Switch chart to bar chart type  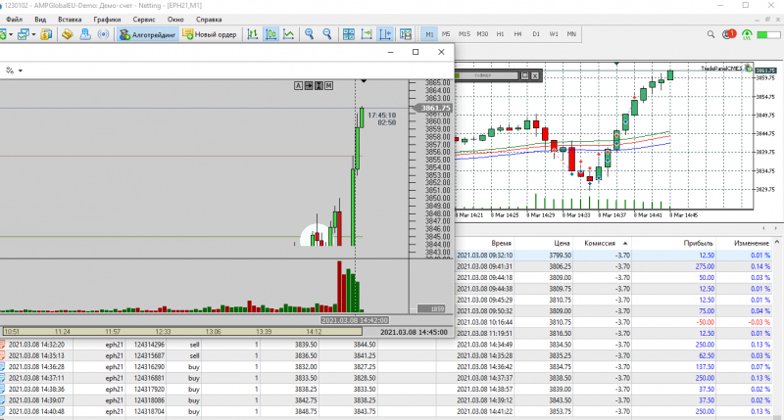[x=253, y=34]
